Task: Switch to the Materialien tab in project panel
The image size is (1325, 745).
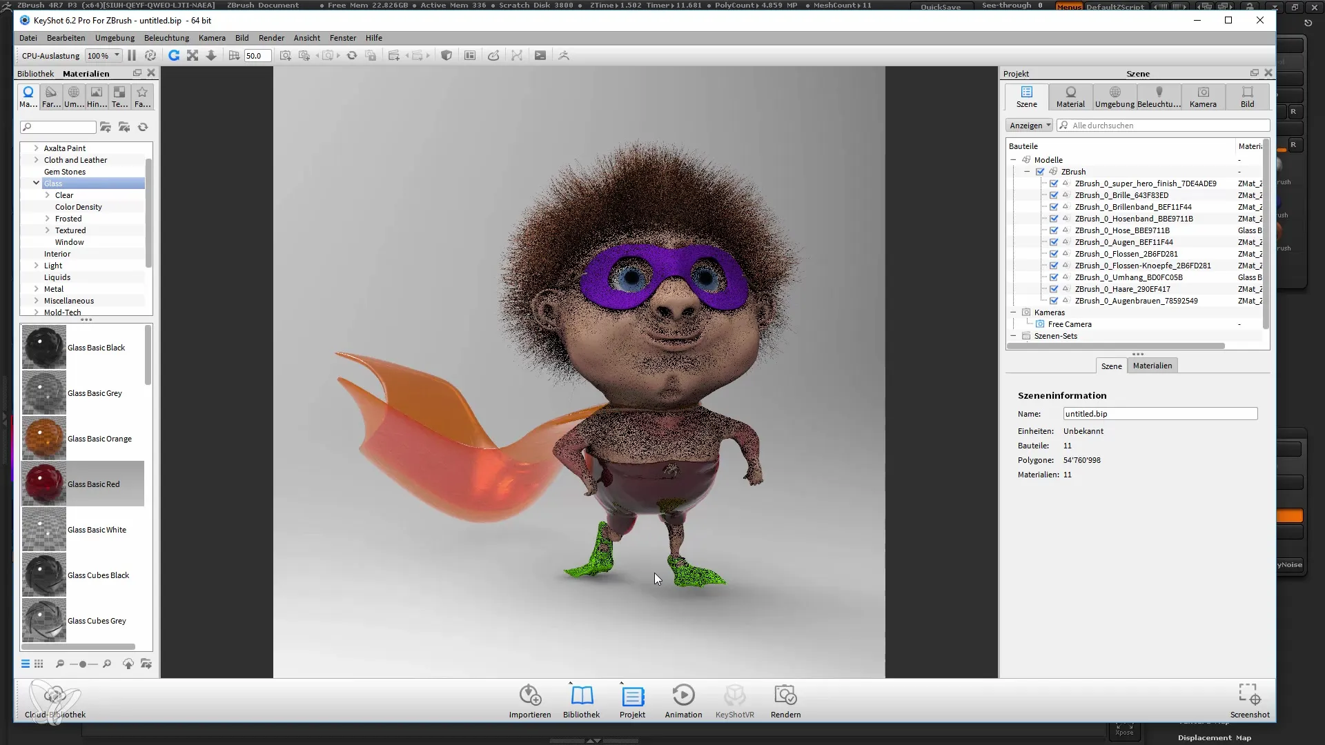Action: (x=1154, y=365)
